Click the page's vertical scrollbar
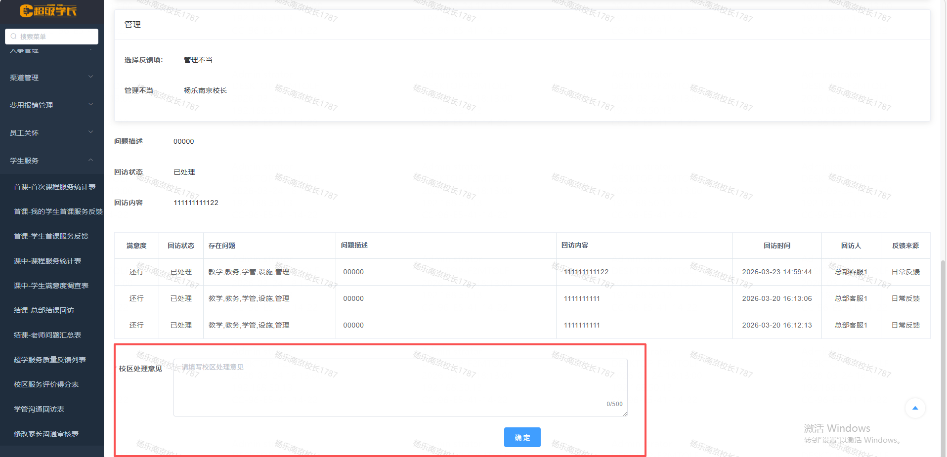Viewport: 947px width, 457px height. point(943,346)
